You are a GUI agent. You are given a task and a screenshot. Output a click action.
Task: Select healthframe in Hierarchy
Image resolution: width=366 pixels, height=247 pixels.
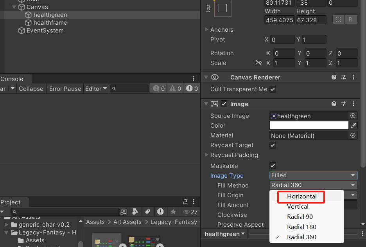(x=50, y=23)
